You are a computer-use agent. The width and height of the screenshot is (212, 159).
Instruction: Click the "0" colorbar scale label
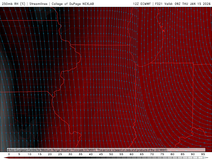pos(9,154)
